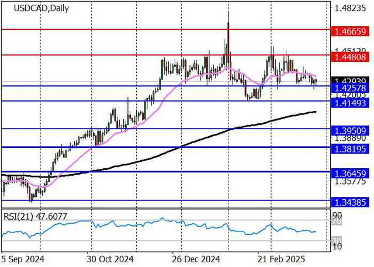Click the current price label on the axis
The height and width of the screenshot is (267, 374).
pyautogui.click(x=350, y=81)
